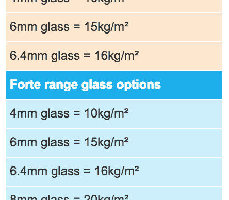Click '16kg/m²' value in the blue section

pos(117,172)
